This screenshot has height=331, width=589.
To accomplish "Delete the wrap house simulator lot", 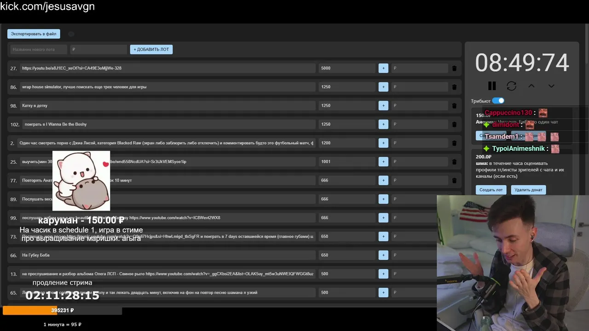I will 454,87.
